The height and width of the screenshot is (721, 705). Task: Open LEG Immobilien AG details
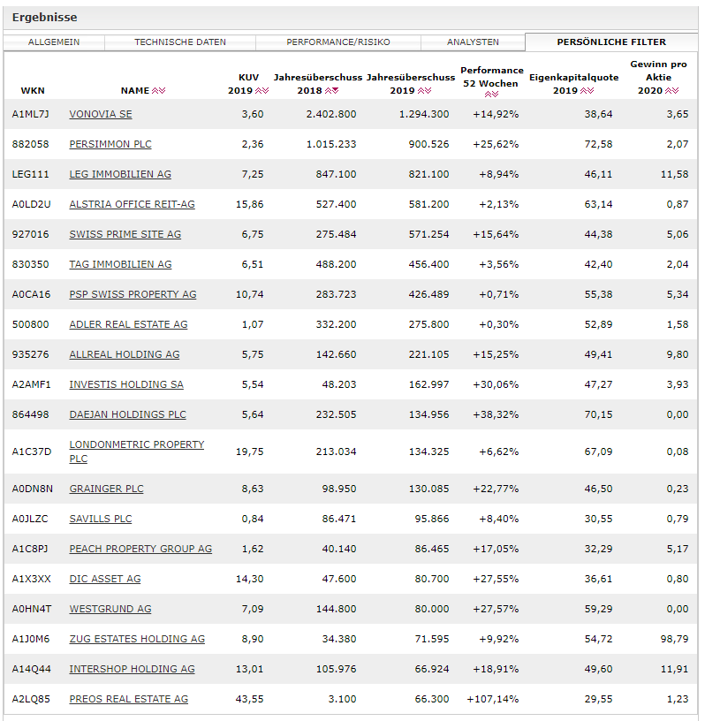(120, 174)
